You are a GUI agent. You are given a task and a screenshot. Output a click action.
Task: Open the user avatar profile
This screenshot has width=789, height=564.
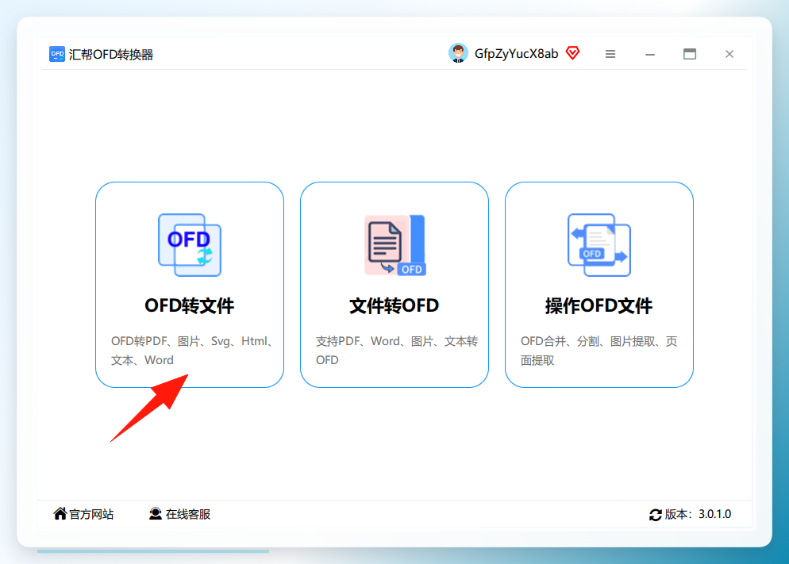click(x=458, y=53)
